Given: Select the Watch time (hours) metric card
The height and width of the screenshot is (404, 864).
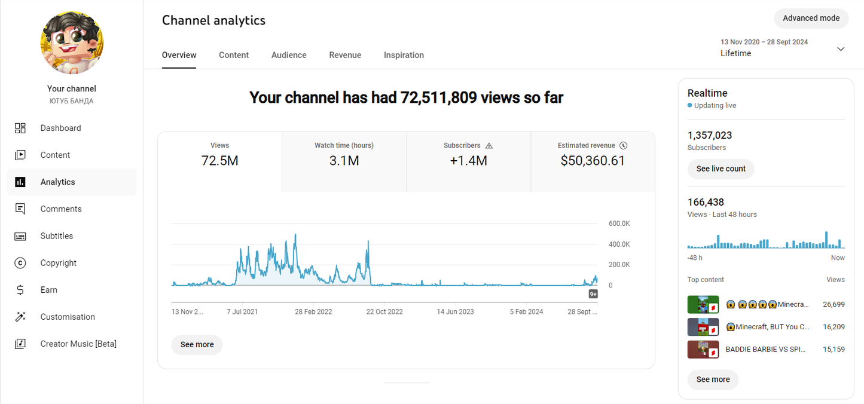Looking at the screenshot, I should click(x=344, y=154).
